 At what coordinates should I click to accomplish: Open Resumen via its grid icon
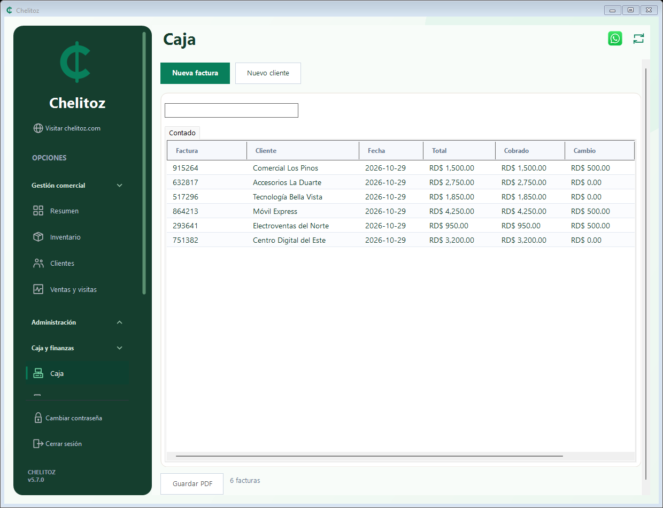pos(38,211)
